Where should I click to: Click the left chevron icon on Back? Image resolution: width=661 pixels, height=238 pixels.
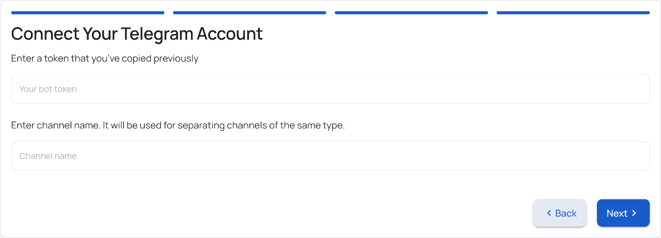549,213
